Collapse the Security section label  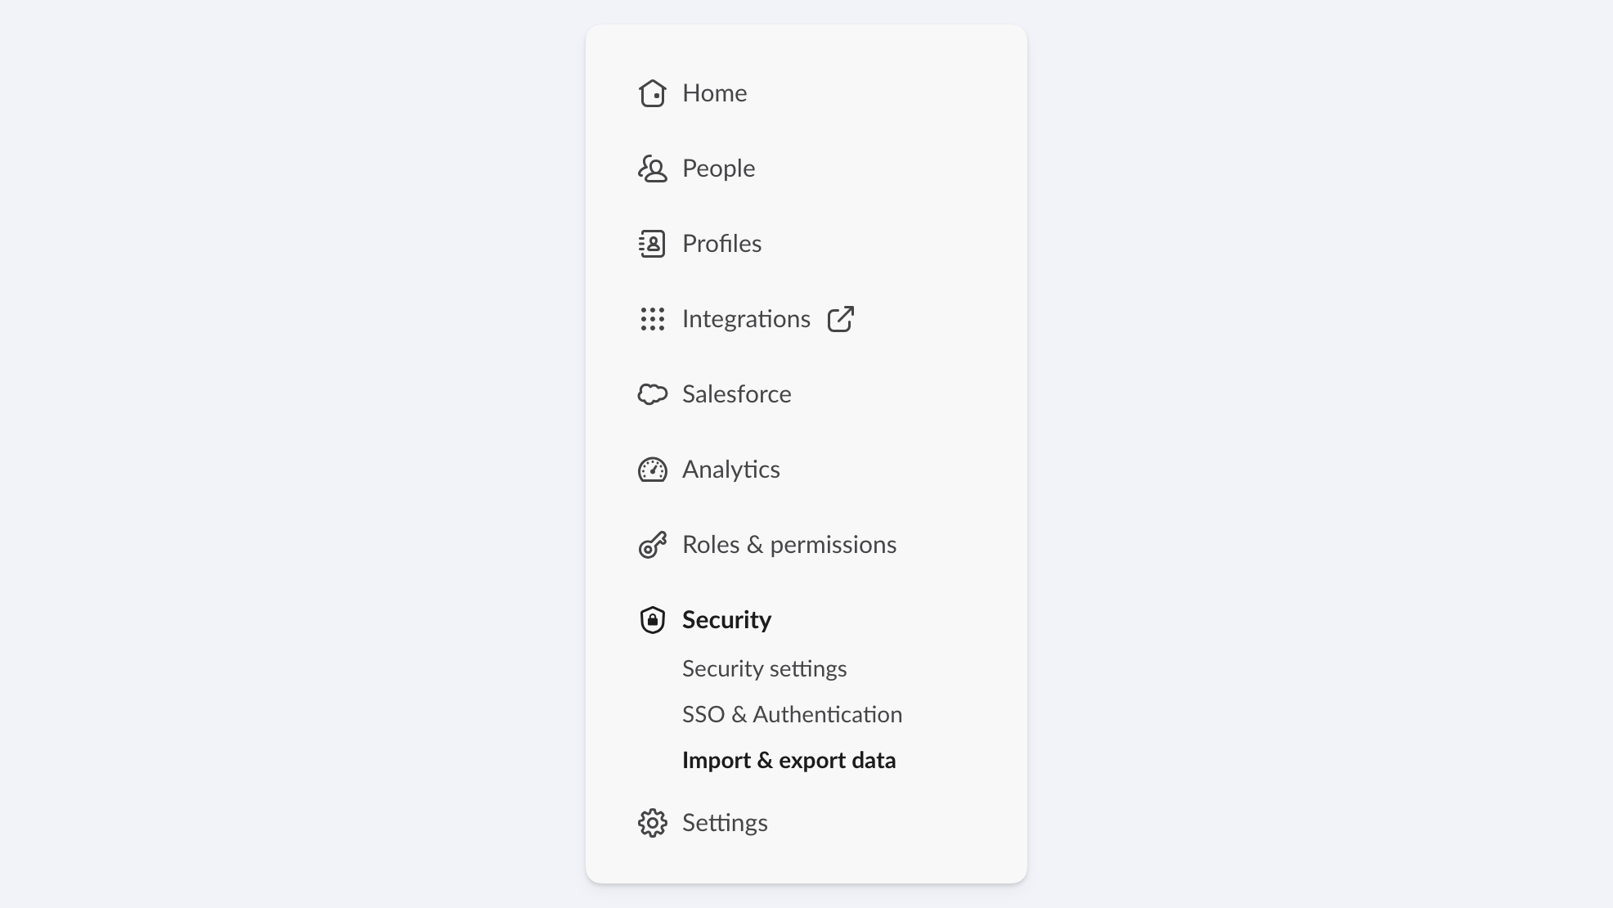(726, 620)
